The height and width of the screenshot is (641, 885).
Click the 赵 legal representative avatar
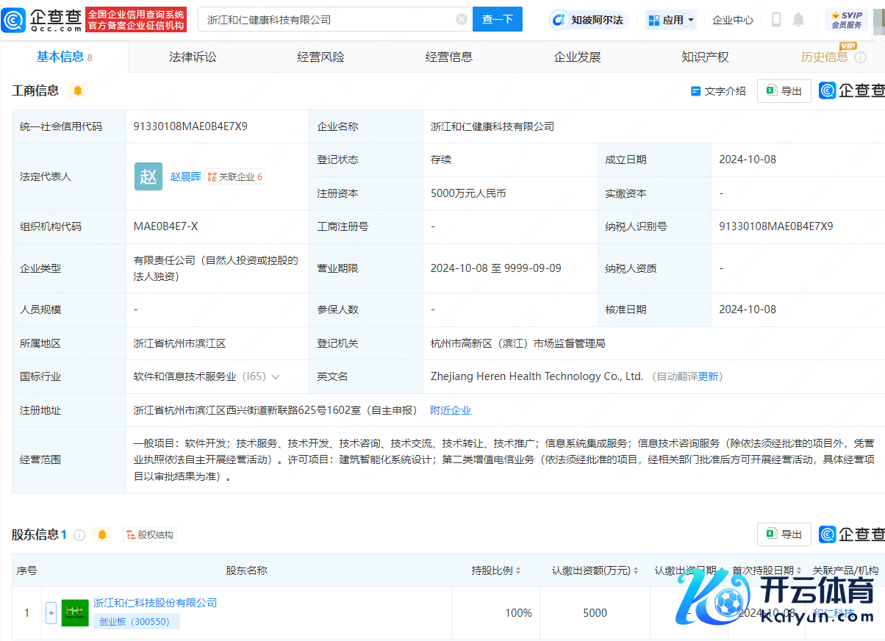pos(148,176)
